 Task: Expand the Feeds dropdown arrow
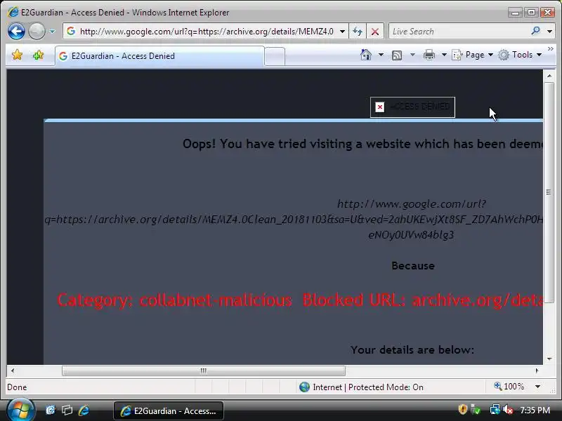[x=412, y=55]
